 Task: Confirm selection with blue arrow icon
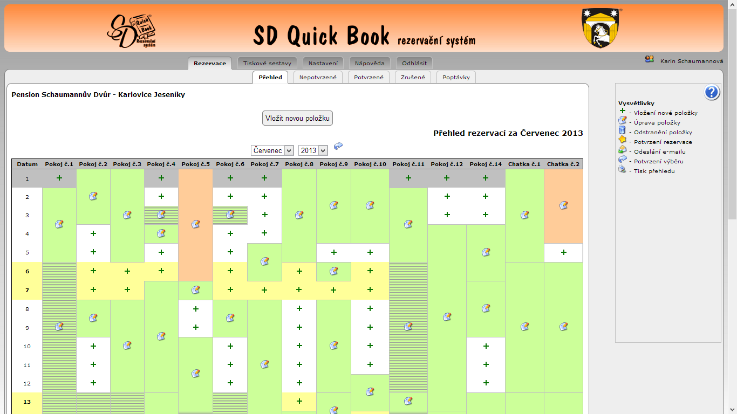coord(338,146)
